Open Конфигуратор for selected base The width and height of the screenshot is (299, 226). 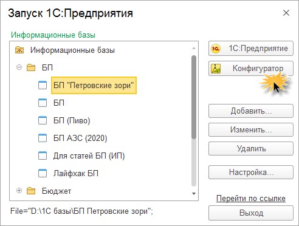pos(251,68)
